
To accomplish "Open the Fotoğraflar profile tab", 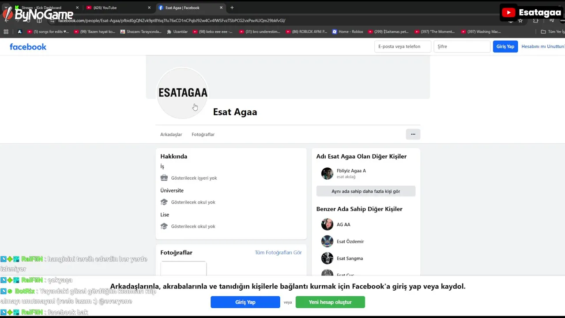I will (203, 134).
